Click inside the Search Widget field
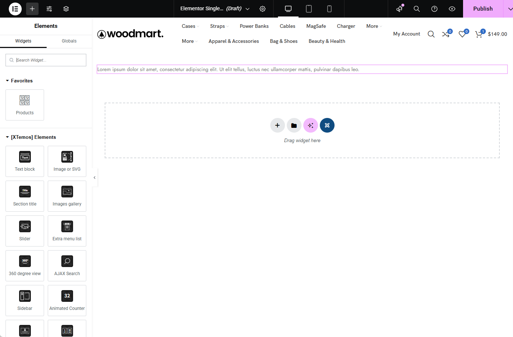The image size is (513, 337). coord(46,60)
